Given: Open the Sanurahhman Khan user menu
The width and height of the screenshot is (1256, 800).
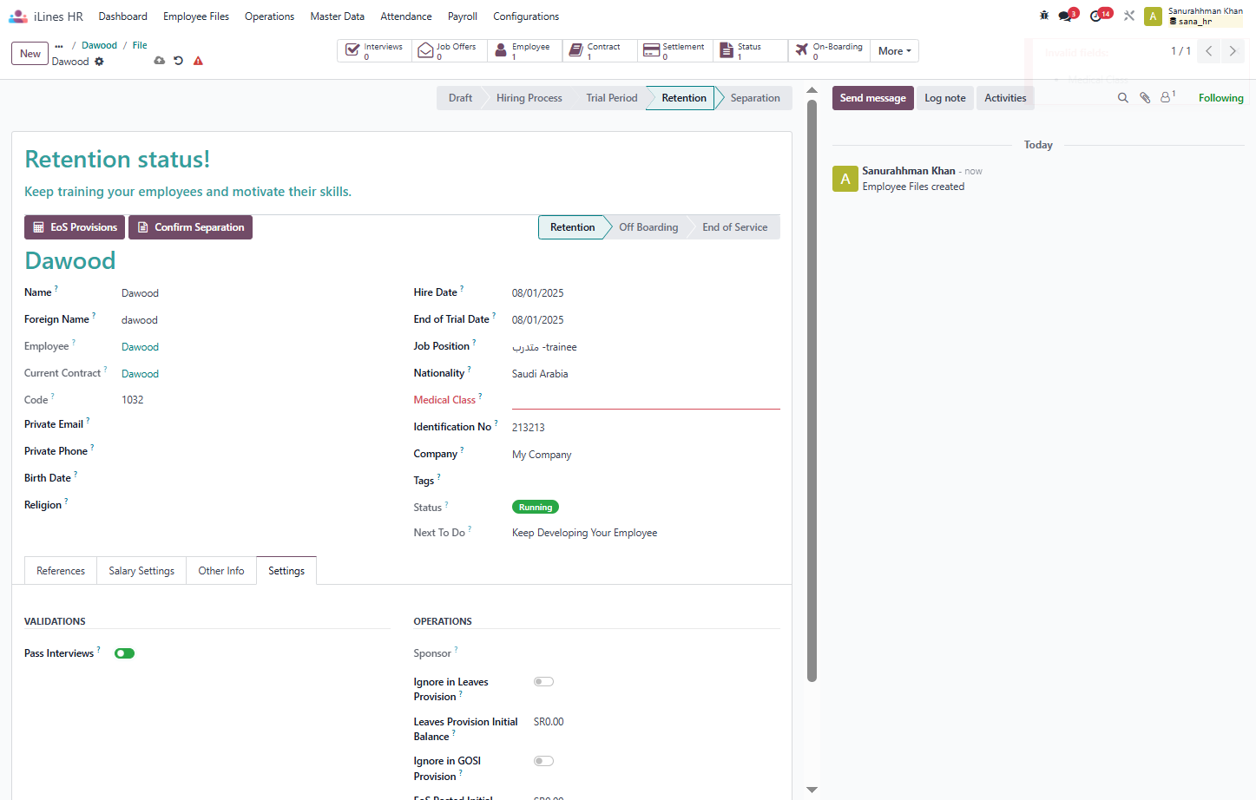Looking at the screenshot, I should coord(1194,16).
